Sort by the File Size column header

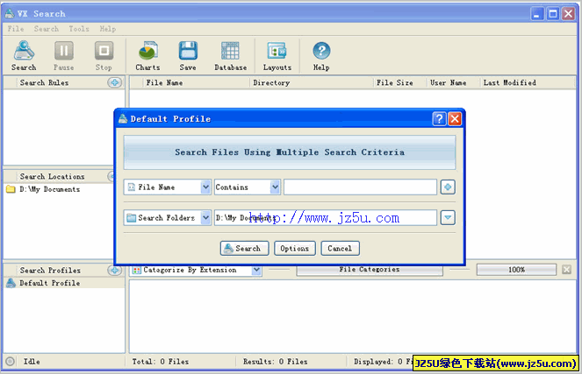(x=394, y=82)
